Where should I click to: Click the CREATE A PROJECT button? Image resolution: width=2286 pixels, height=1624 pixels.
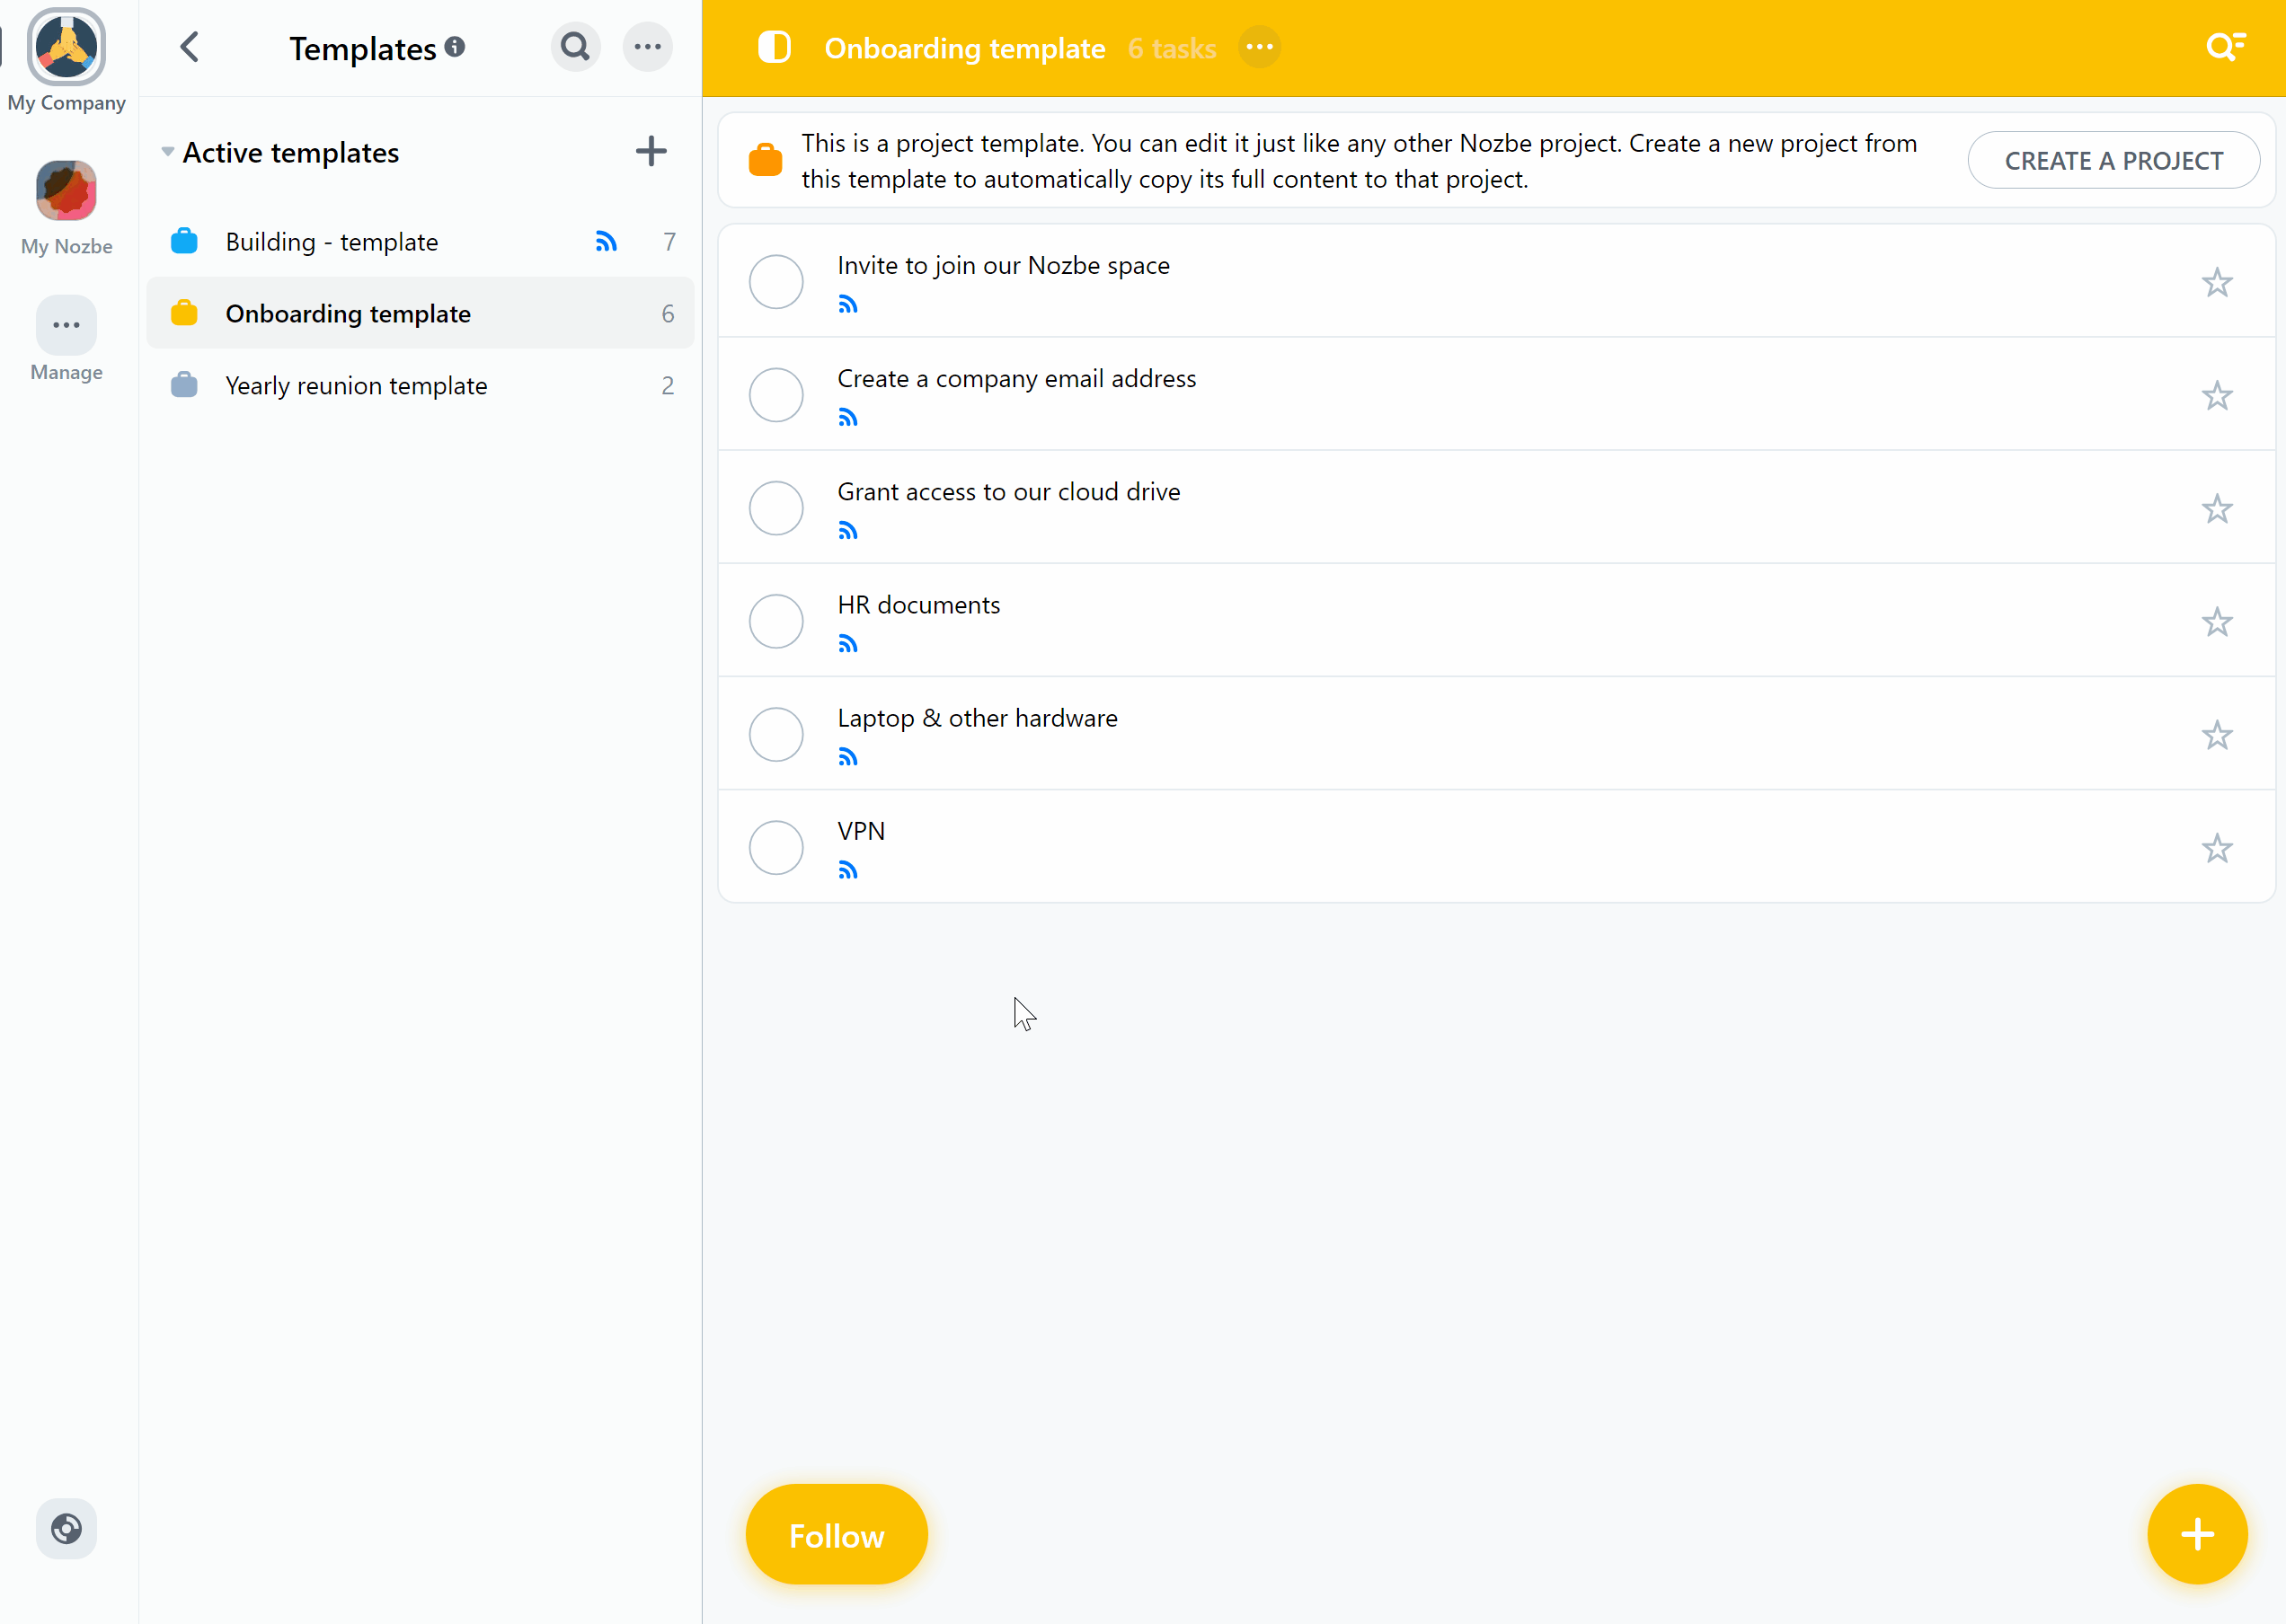pos(2113,160)
